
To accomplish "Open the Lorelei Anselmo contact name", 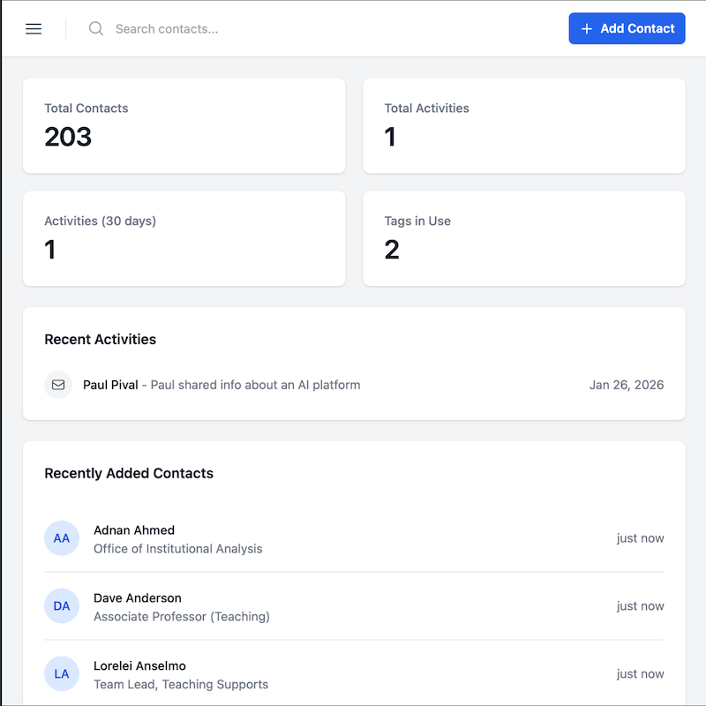I will (x=139, y=666).
